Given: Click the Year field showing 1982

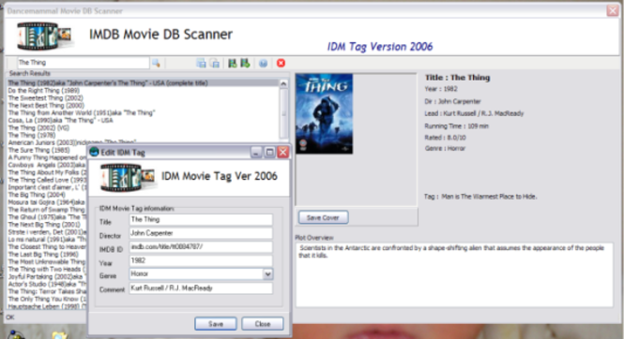Looking at the screenshot, I should [x=201, y=260].
